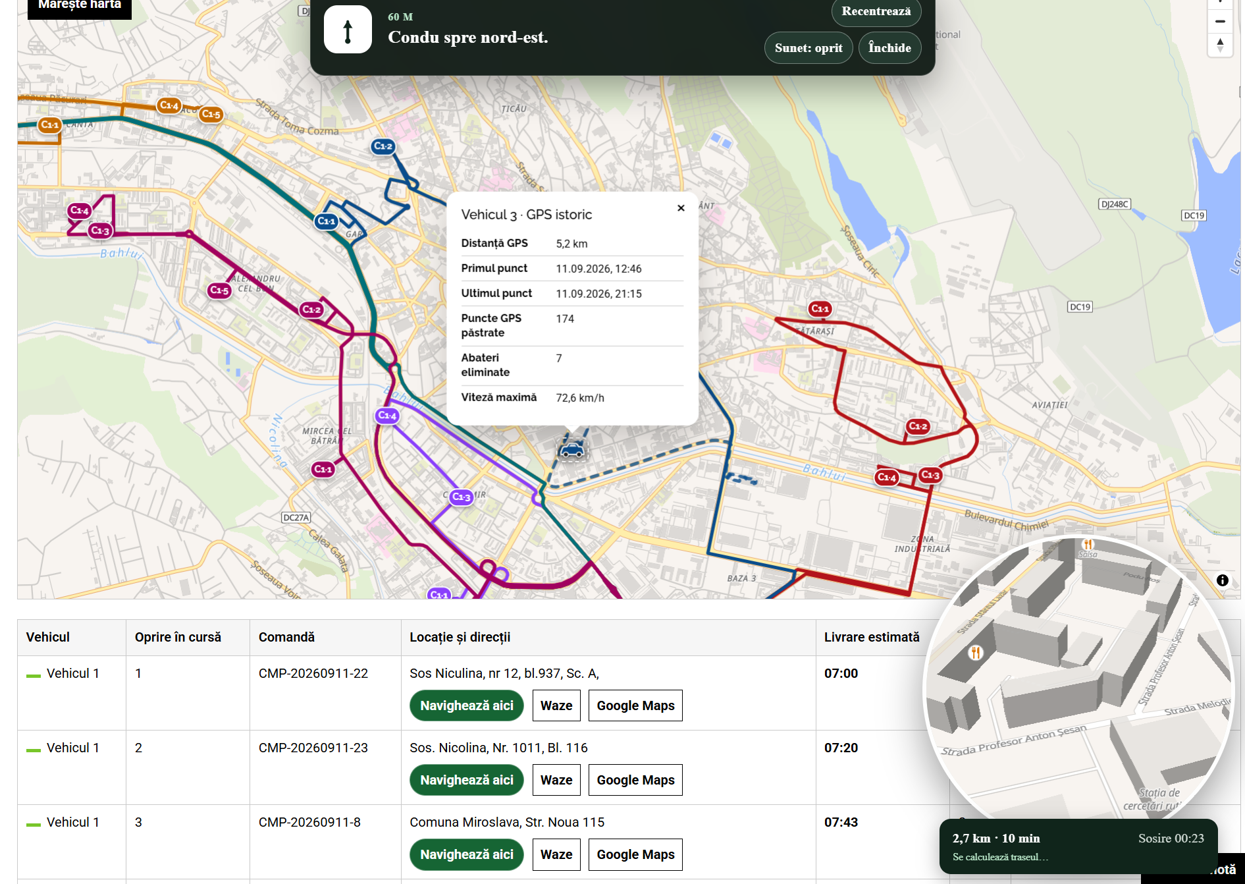Navighează aici for Comuna Miroslava stop

click(467, 854)
